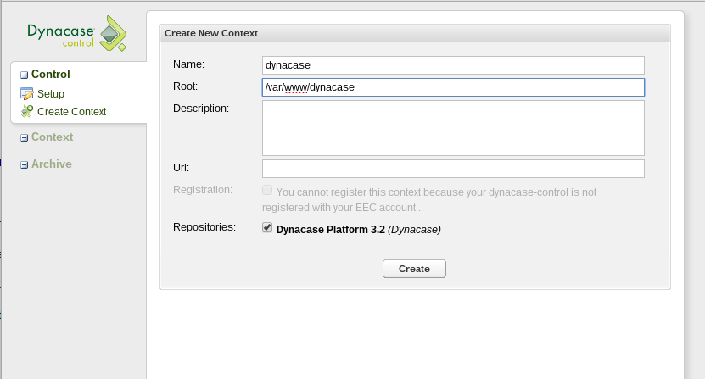The height and width of the screenshot is (379, 705).
Task: Select the Context menu heading
Action: (x=52, y=137)
